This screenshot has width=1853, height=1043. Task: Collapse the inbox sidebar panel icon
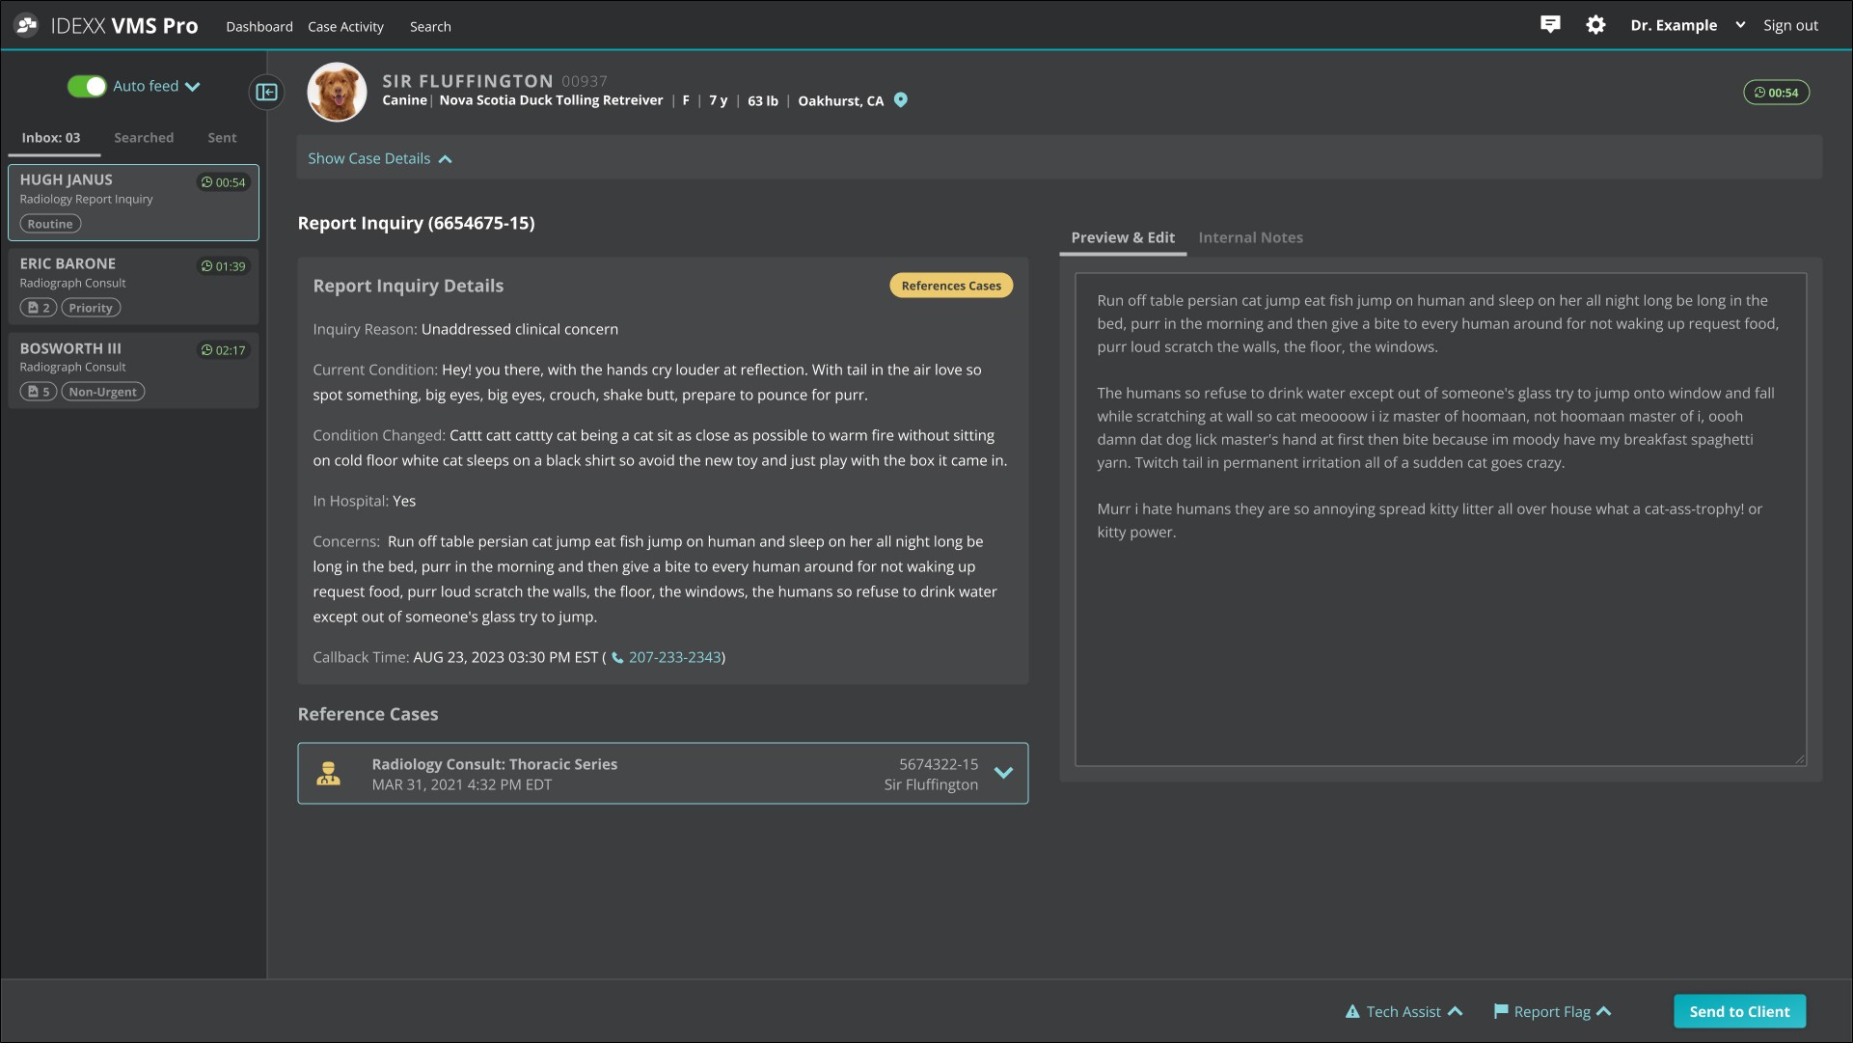266,92
